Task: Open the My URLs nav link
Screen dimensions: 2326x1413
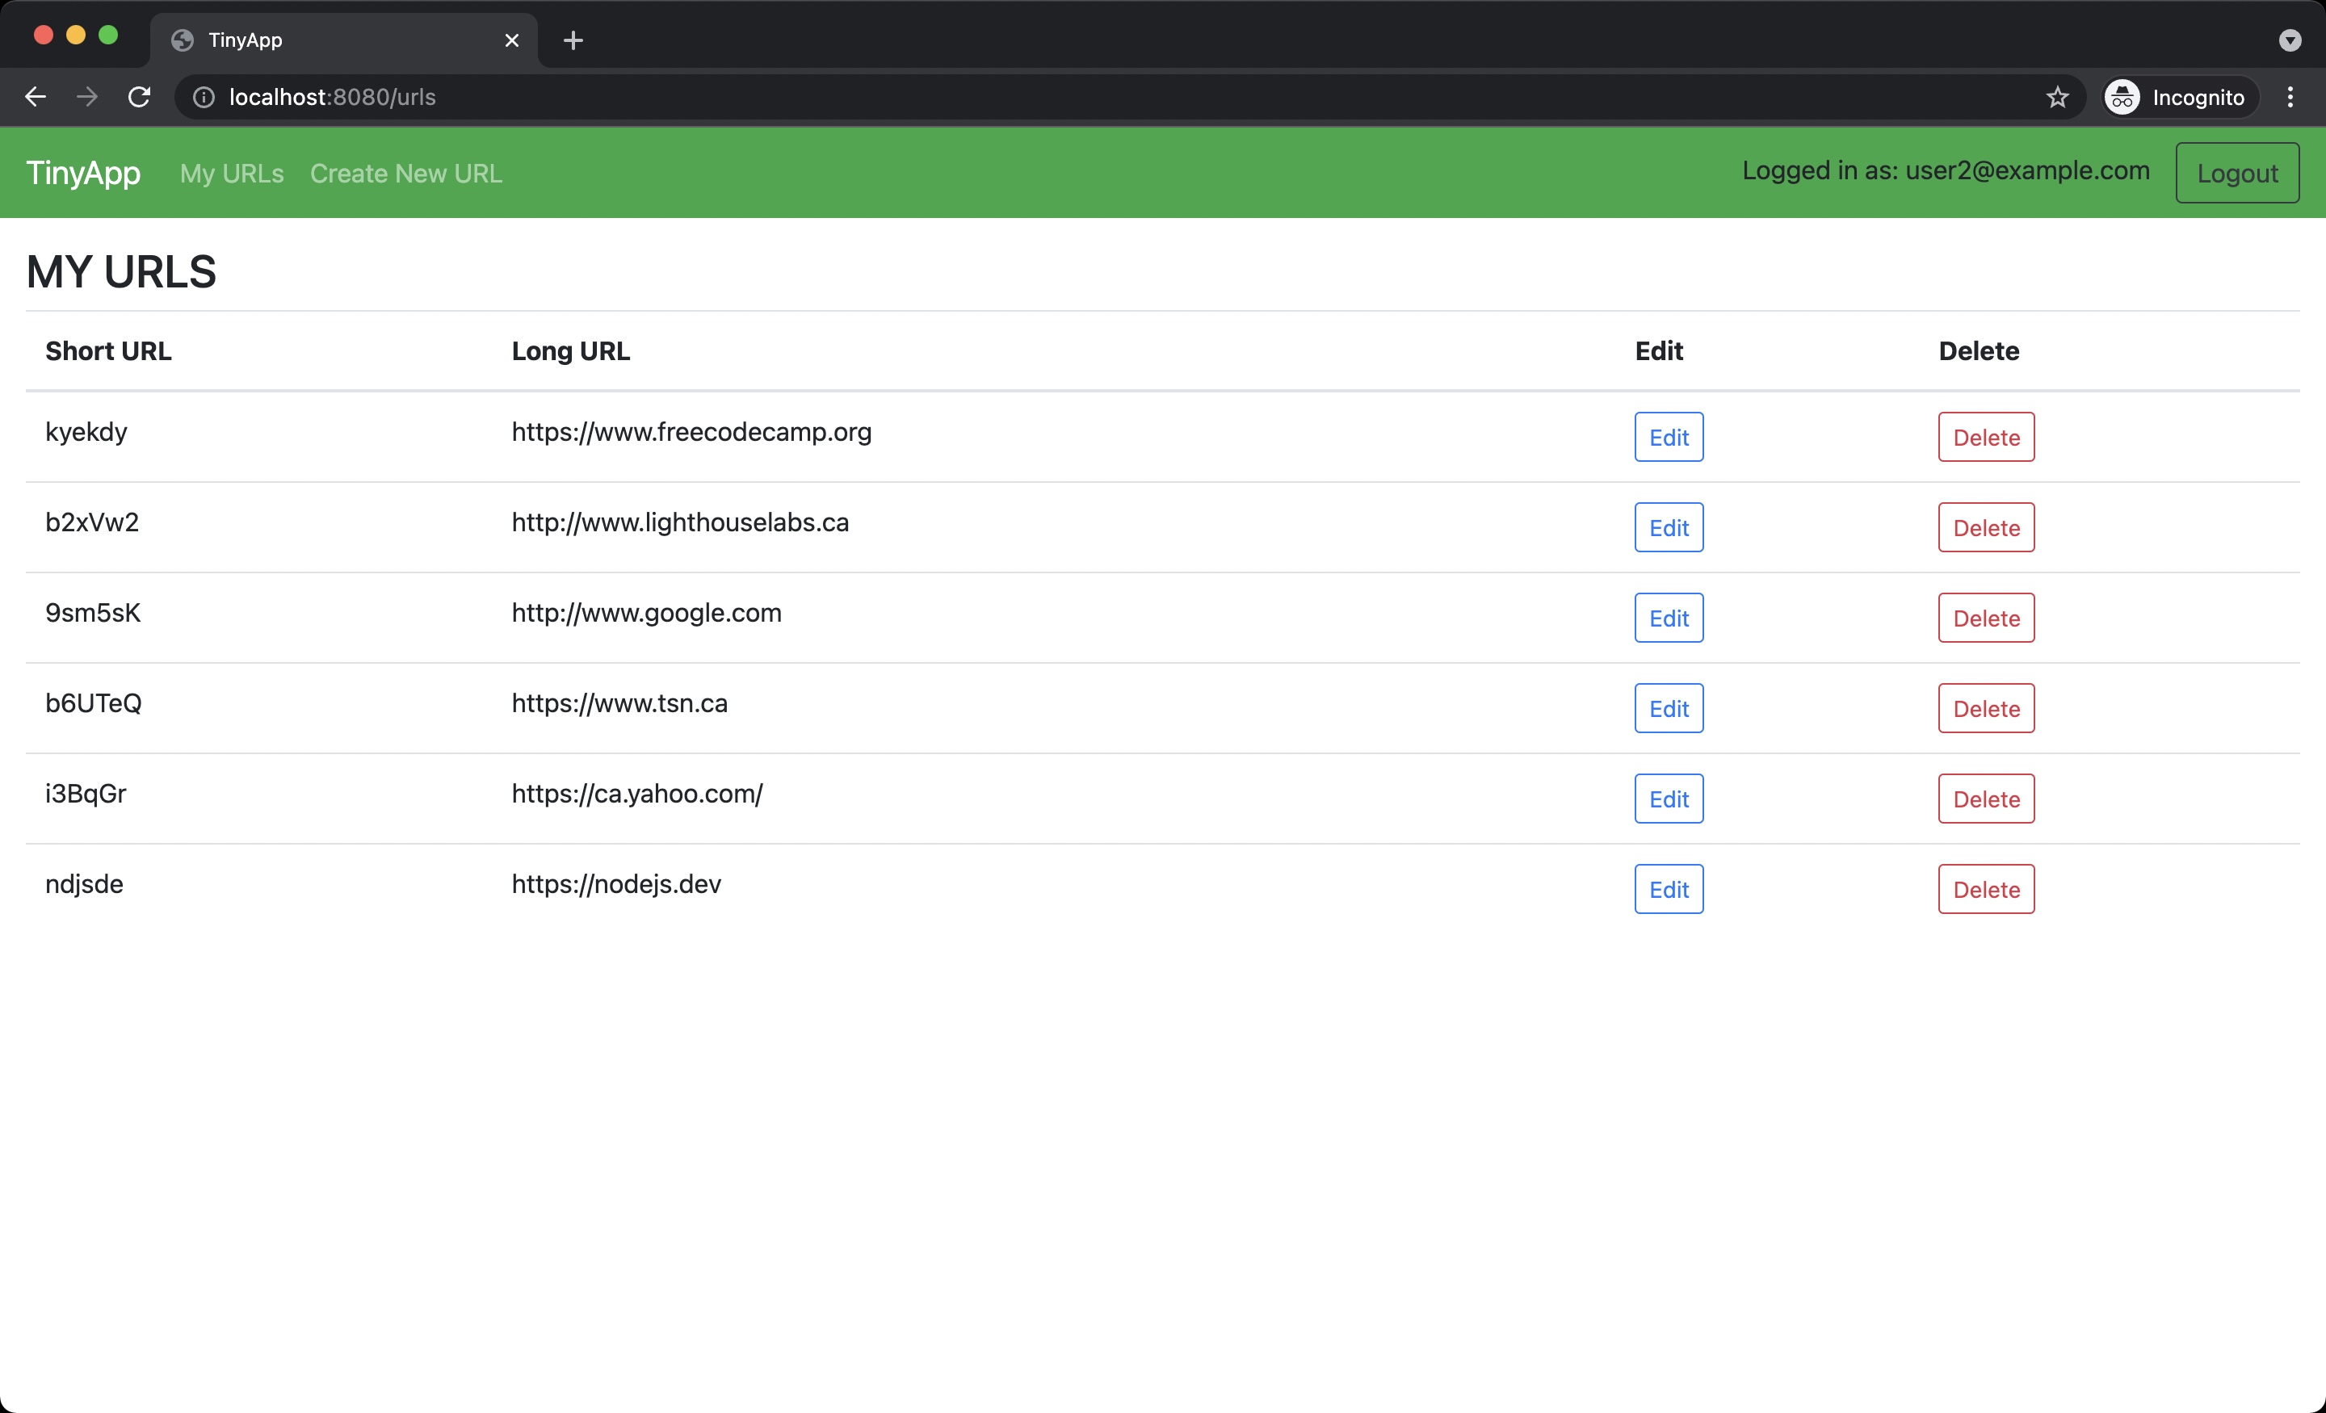Action: (x=231, y=174)
